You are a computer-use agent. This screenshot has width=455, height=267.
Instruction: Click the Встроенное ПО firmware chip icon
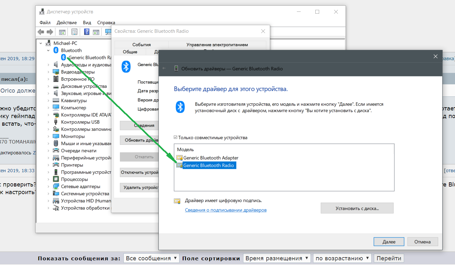pyautogui.click(x=56, y=79)
